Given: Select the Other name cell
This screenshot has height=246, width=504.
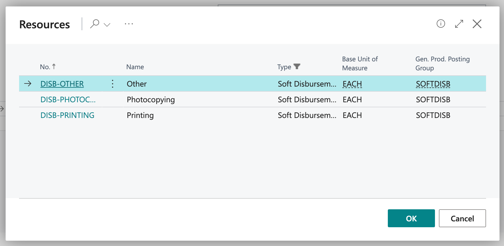Looking at the screenshot, I should [x=137, y=84].
